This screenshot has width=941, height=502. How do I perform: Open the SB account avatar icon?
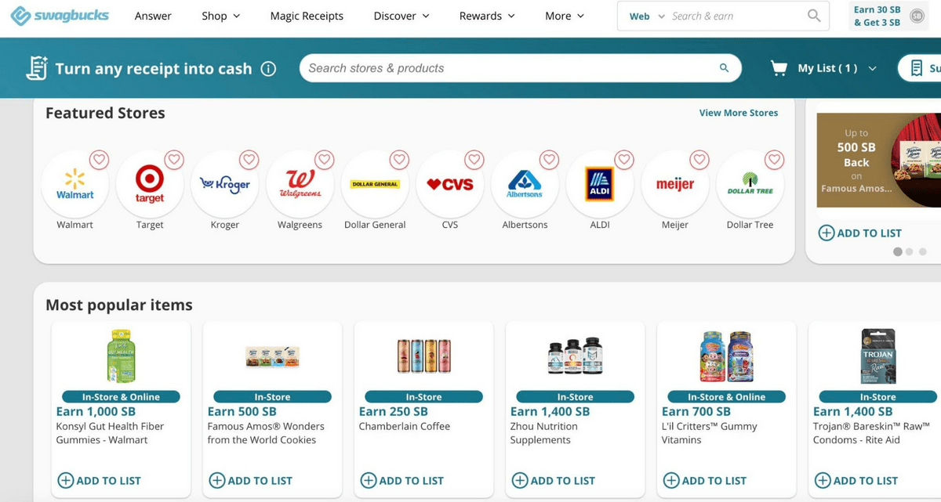[x=917, y=16]
